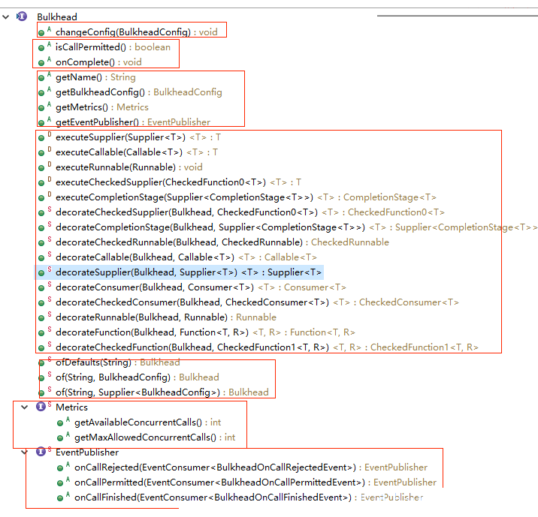The width and height of the screenshot is (538, 517).
Task: Select onCallFinished event consumer row
Action: 249,497
